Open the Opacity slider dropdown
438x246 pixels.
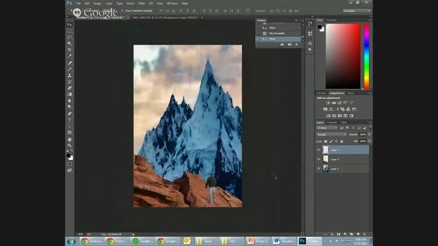click(x=370, y=135)
